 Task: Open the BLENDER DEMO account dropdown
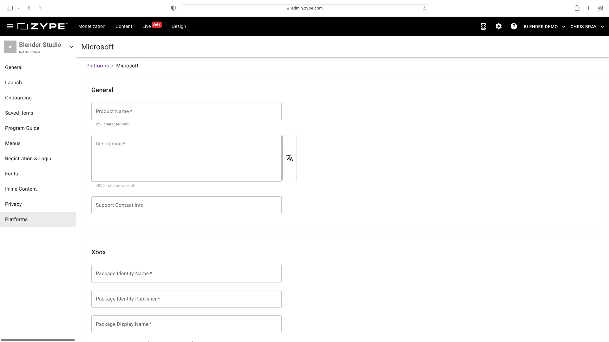tap(544, 27)
